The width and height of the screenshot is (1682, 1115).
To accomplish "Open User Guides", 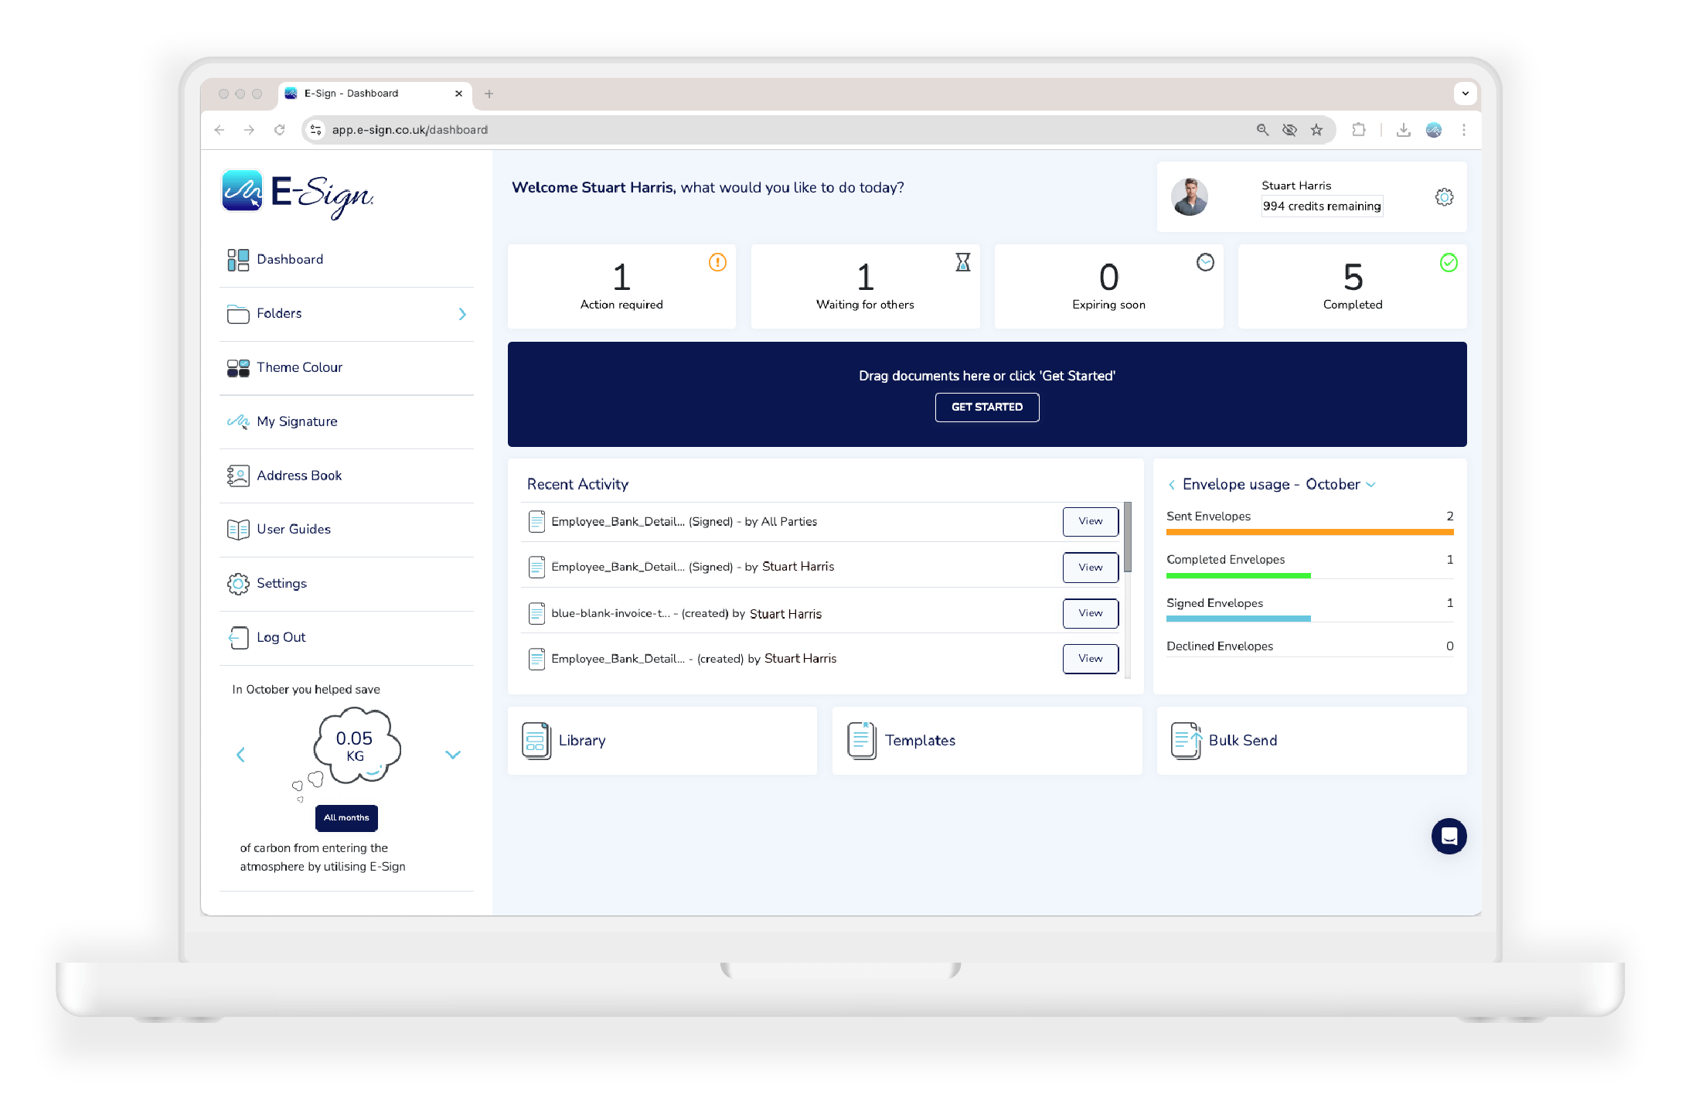I will (x=346, y=530).
